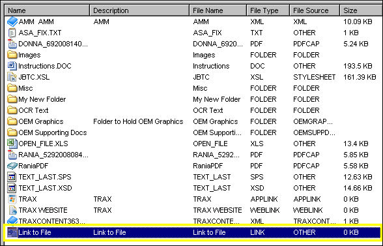Sort by the Size column header
The image size is (383, 246).
[x=362, y=10]
